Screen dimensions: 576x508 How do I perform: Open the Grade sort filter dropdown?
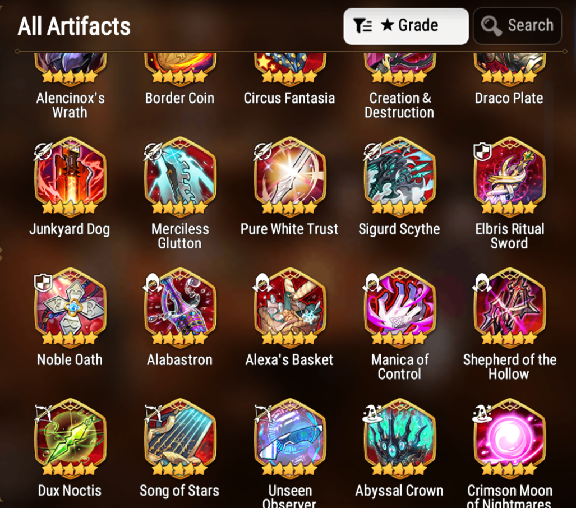406,26
